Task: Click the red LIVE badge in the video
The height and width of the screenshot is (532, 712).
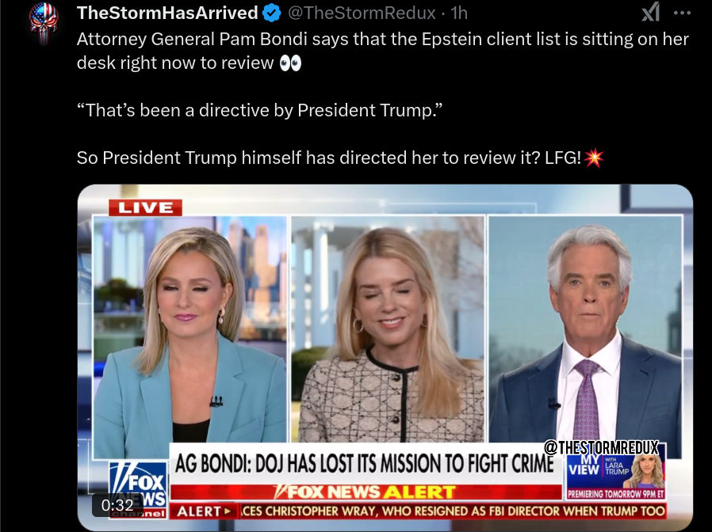Action: coord(145,207)
